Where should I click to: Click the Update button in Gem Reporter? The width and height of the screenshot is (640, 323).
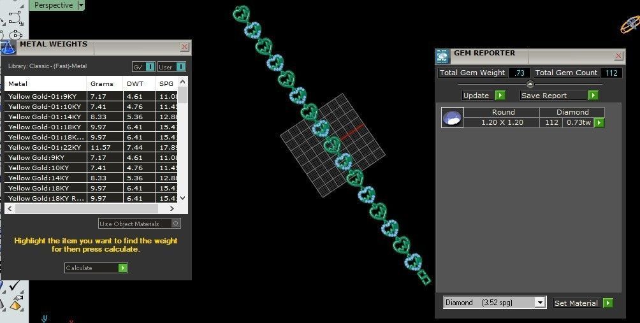484,96
